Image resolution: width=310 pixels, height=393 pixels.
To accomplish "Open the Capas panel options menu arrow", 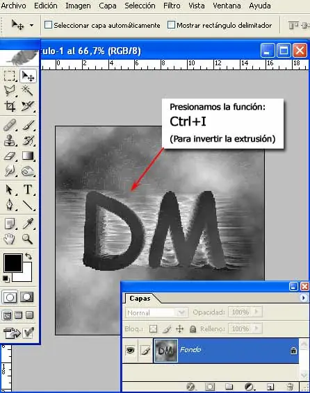I will pyautogui.click(x=304, y=298).
